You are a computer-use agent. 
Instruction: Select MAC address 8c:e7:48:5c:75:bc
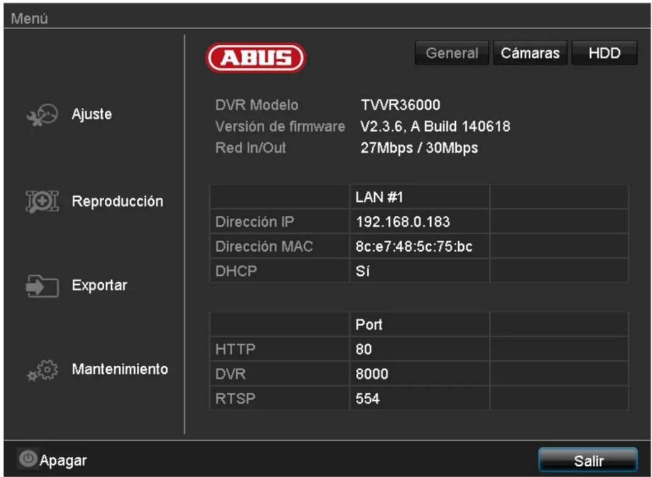414,247
